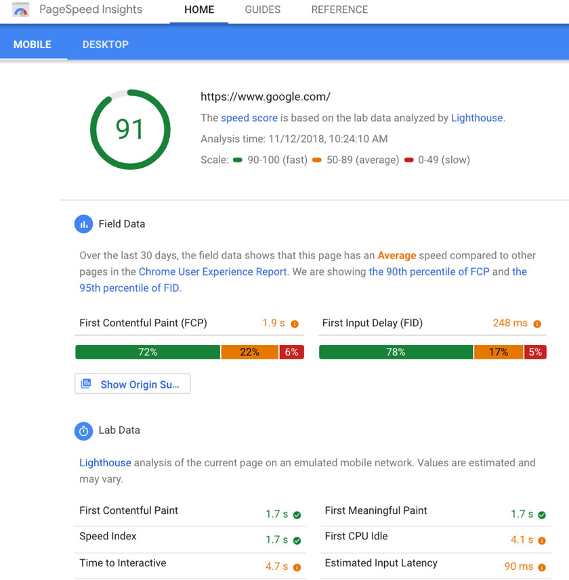
Task: Switch to the MOBILE tab
Action: tap(32, 44)
